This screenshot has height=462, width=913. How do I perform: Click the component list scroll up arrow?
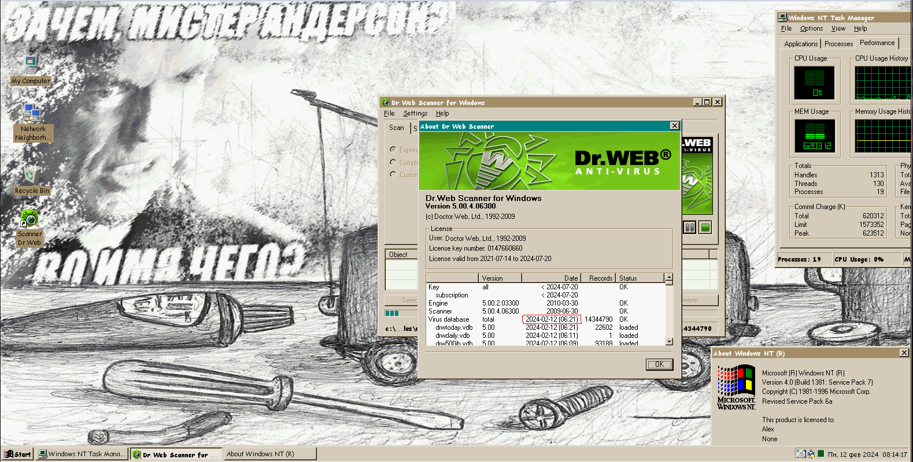pos(669,278)
